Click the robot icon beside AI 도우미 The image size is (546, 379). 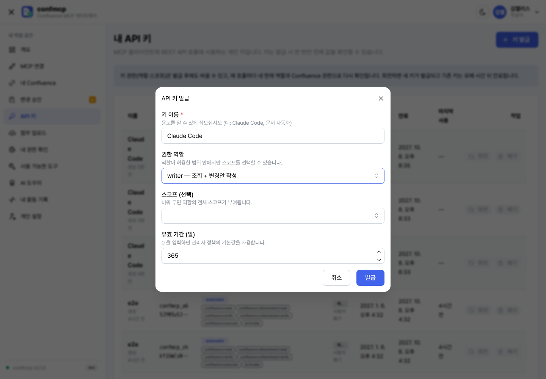coord(12,183)
